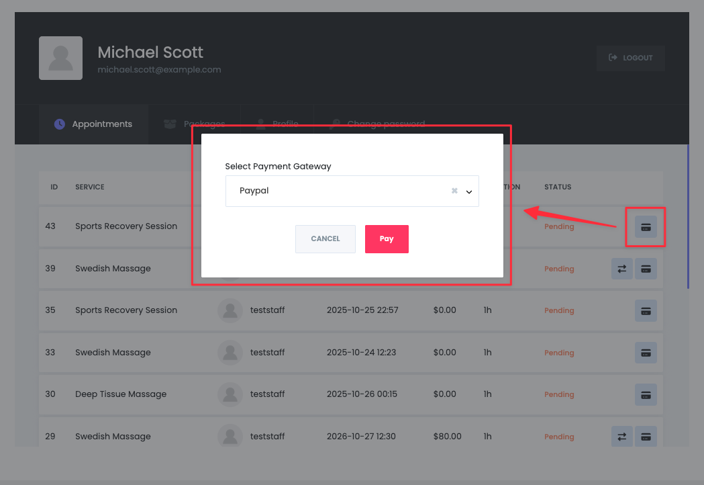Click Michael Scott's profile avatar
Viewport: 704px width, 485px height.
click(60, 58)
